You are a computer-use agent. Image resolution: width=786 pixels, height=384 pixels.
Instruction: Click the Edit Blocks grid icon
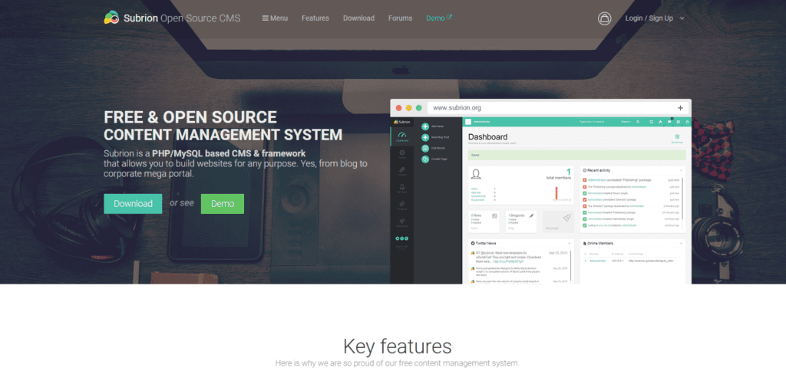(425, 148)
